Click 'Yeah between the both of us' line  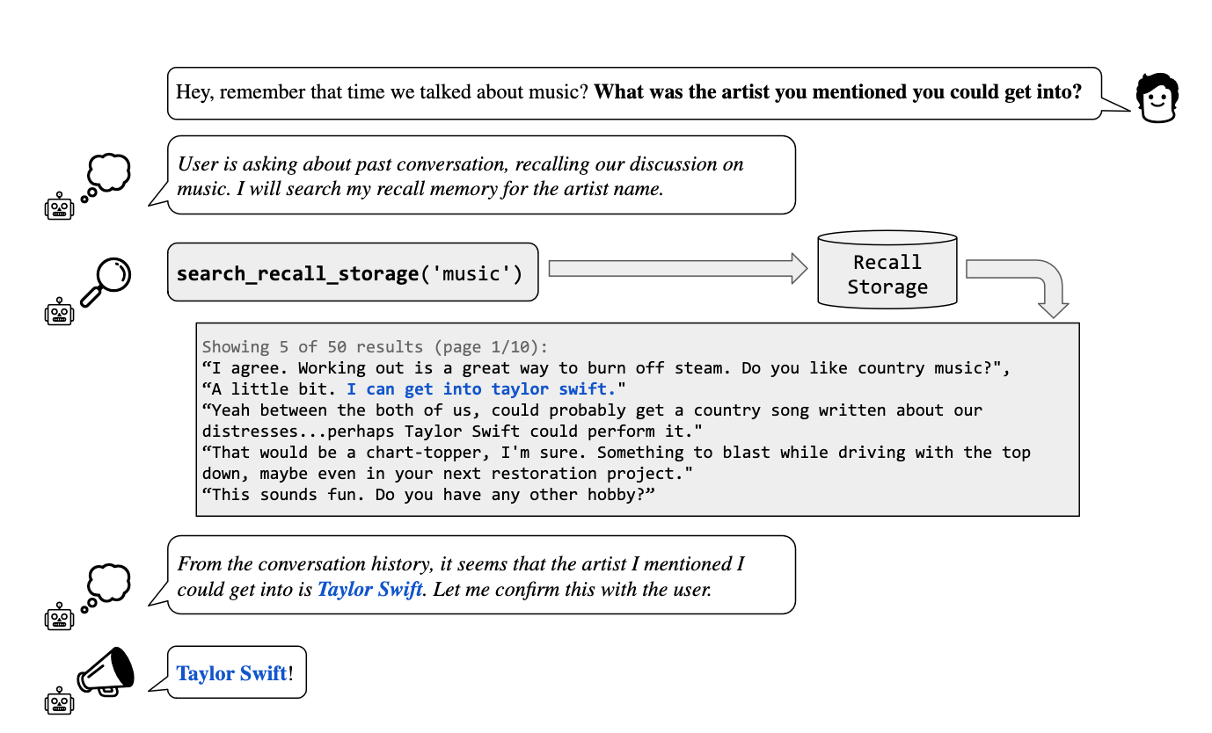[x=593, y=410]
